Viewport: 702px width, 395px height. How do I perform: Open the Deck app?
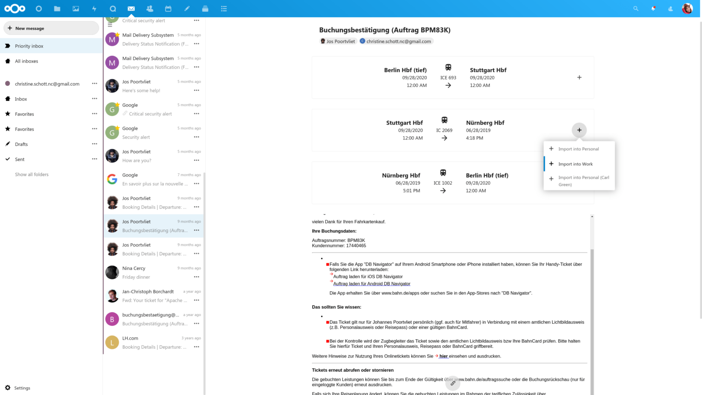tap(205, 8)
